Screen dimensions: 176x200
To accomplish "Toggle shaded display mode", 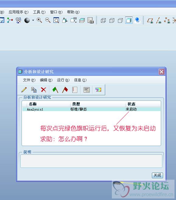I will pyautogui.click(x=129, y=20).
